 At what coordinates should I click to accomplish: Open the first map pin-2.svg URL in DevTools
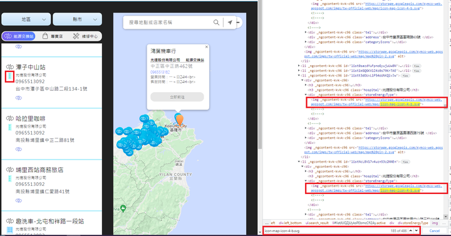pos(373,54)
